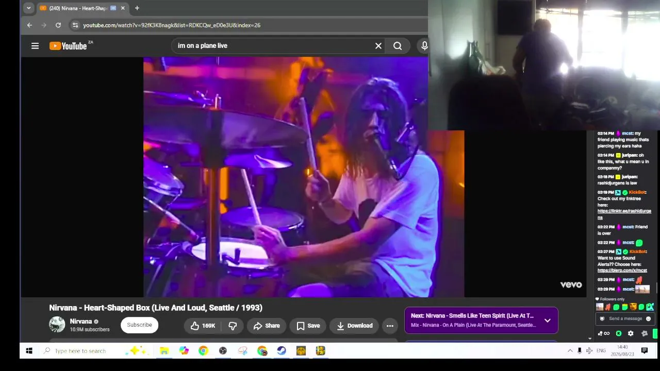Click the green Kick icon below chat

point(618,333)
